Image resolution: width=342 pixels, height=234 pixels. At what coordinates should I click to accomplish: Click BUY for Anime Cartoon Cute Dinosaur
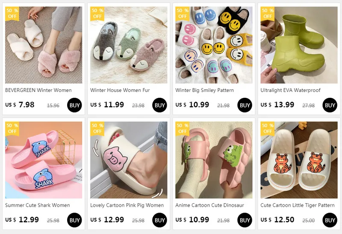(x=245, y=220)
